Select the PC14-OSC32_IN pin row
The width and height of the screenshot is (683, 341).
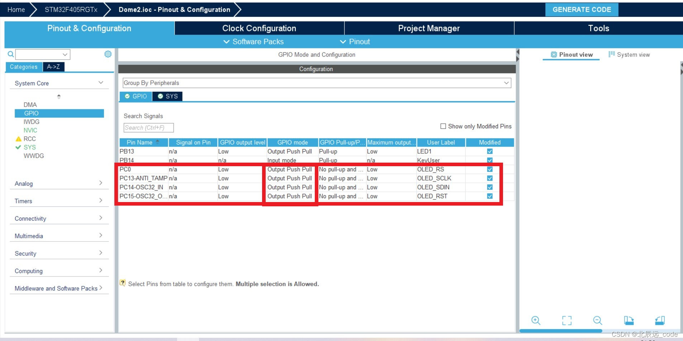pos(317,187)
